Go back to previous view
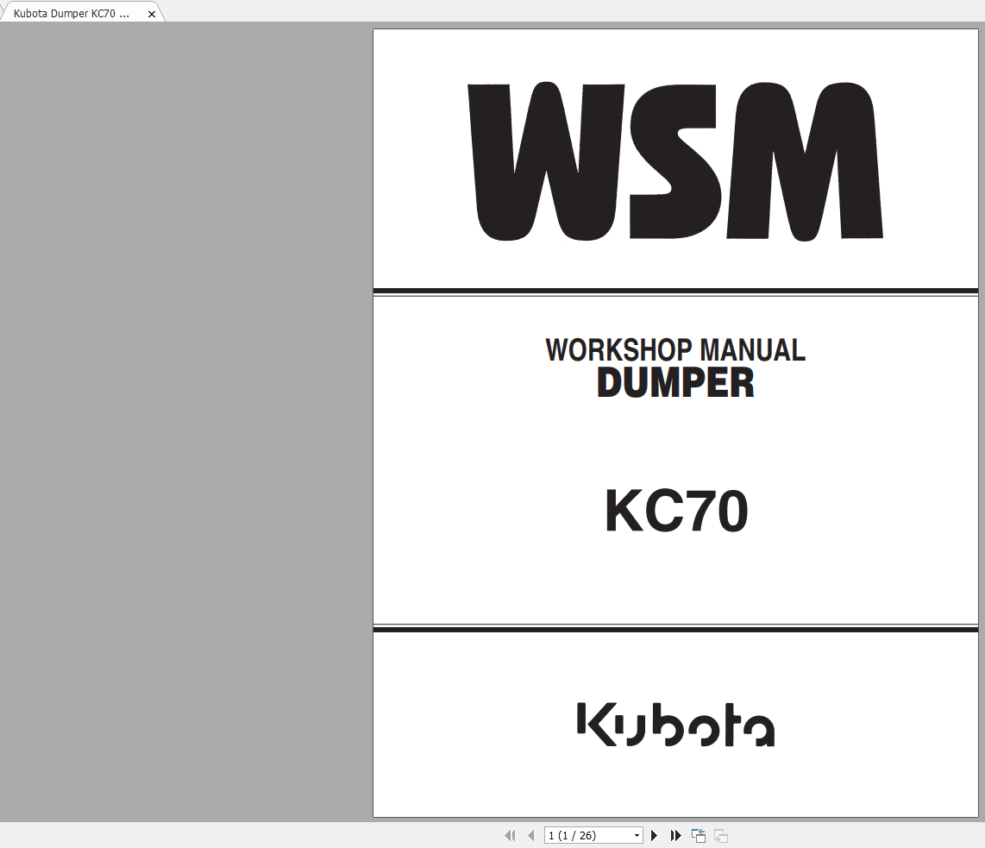985x848 pixels. (699, 835)
